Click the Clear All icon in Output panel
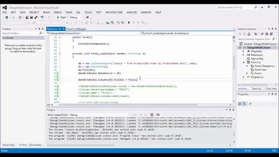This screenshot has width=279, height=157. pyautogui.click(x=152, y=115)
